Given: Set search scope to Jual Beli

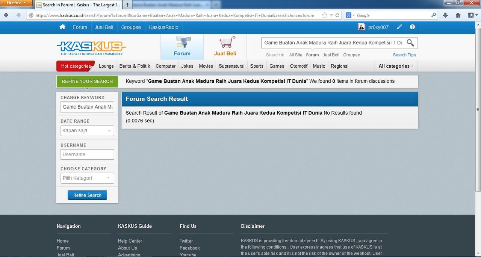Looking at the screenshot, I should (x=331, y=55).
